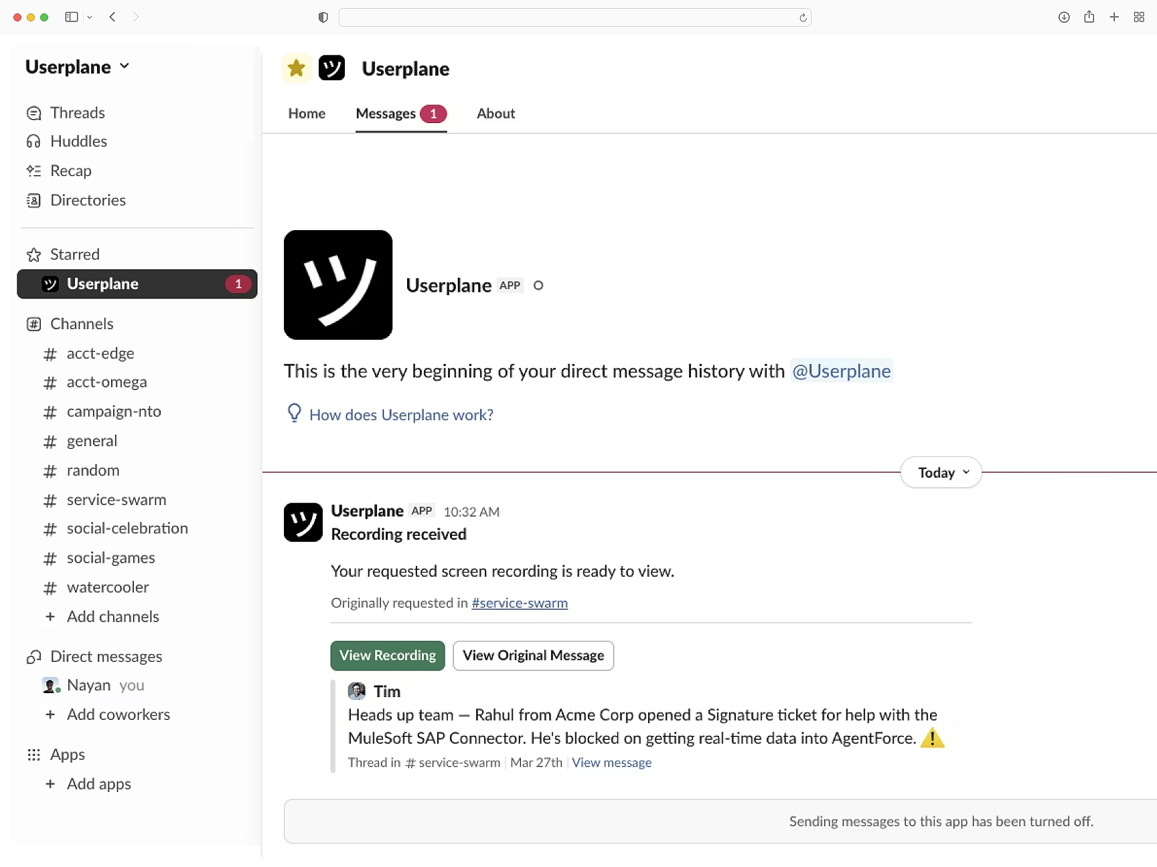Click Tim's avatar in the thread preview
Screen dimensions: 1157x867
tap(358, 690)
